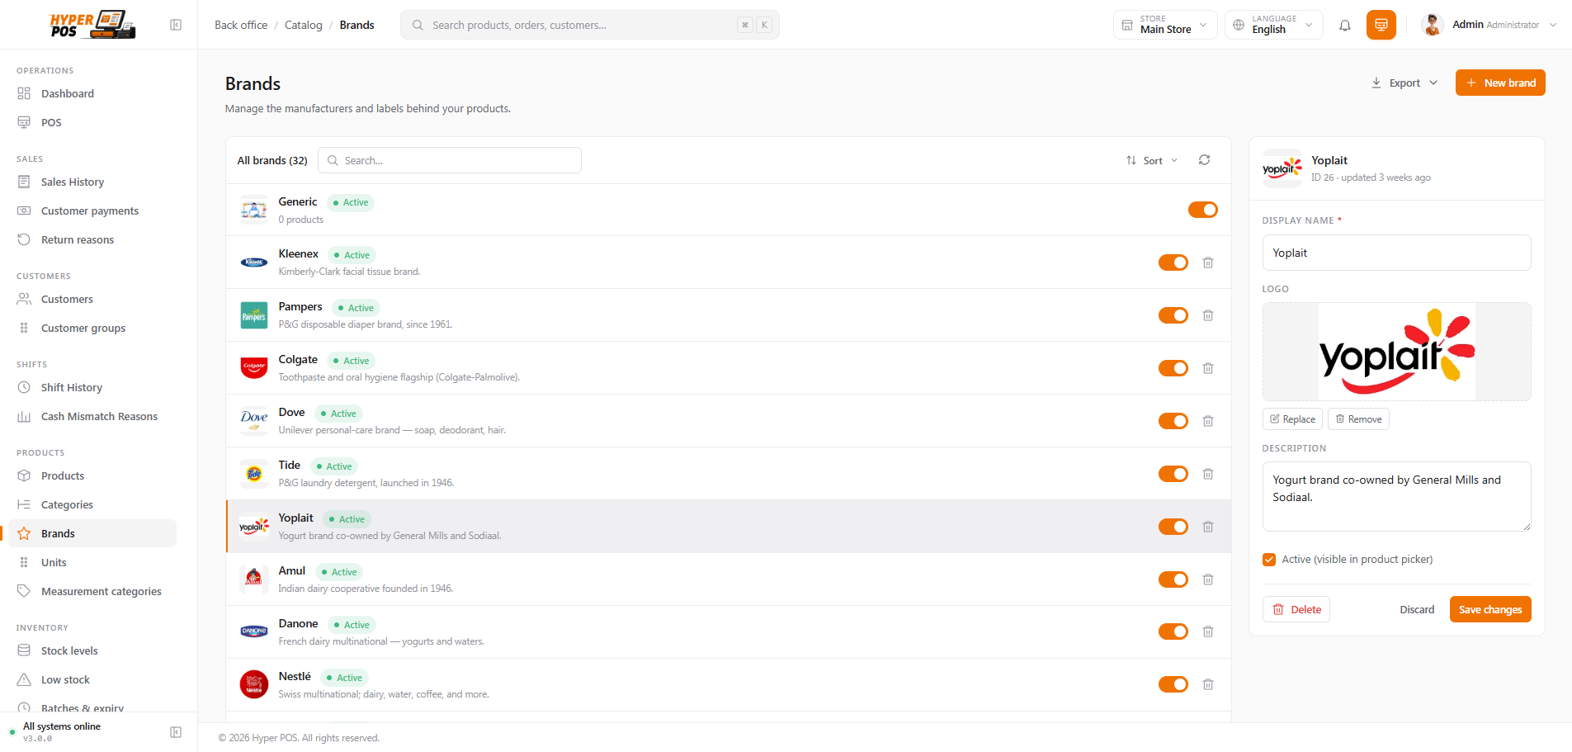Open Customer payments page
Screen dimensions: 1572x752
click(x=92, y=210)
